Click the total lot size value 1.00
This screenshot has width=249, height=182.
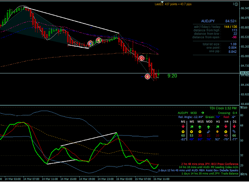(x=233, y=44)
